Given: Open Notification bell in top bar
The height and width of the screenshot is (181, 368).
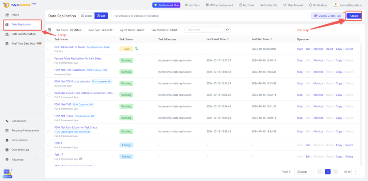Looking at the screenshot, I should tap(318, 5).
